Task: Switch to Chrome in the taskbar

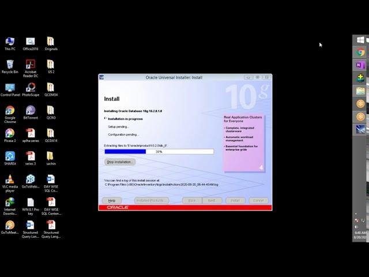Action: [360, 52]
